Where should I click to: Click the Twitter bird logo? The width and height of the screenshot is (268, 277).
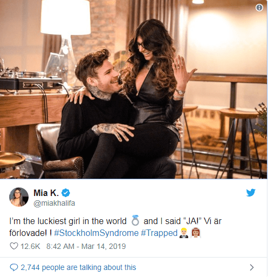[251, 193]
